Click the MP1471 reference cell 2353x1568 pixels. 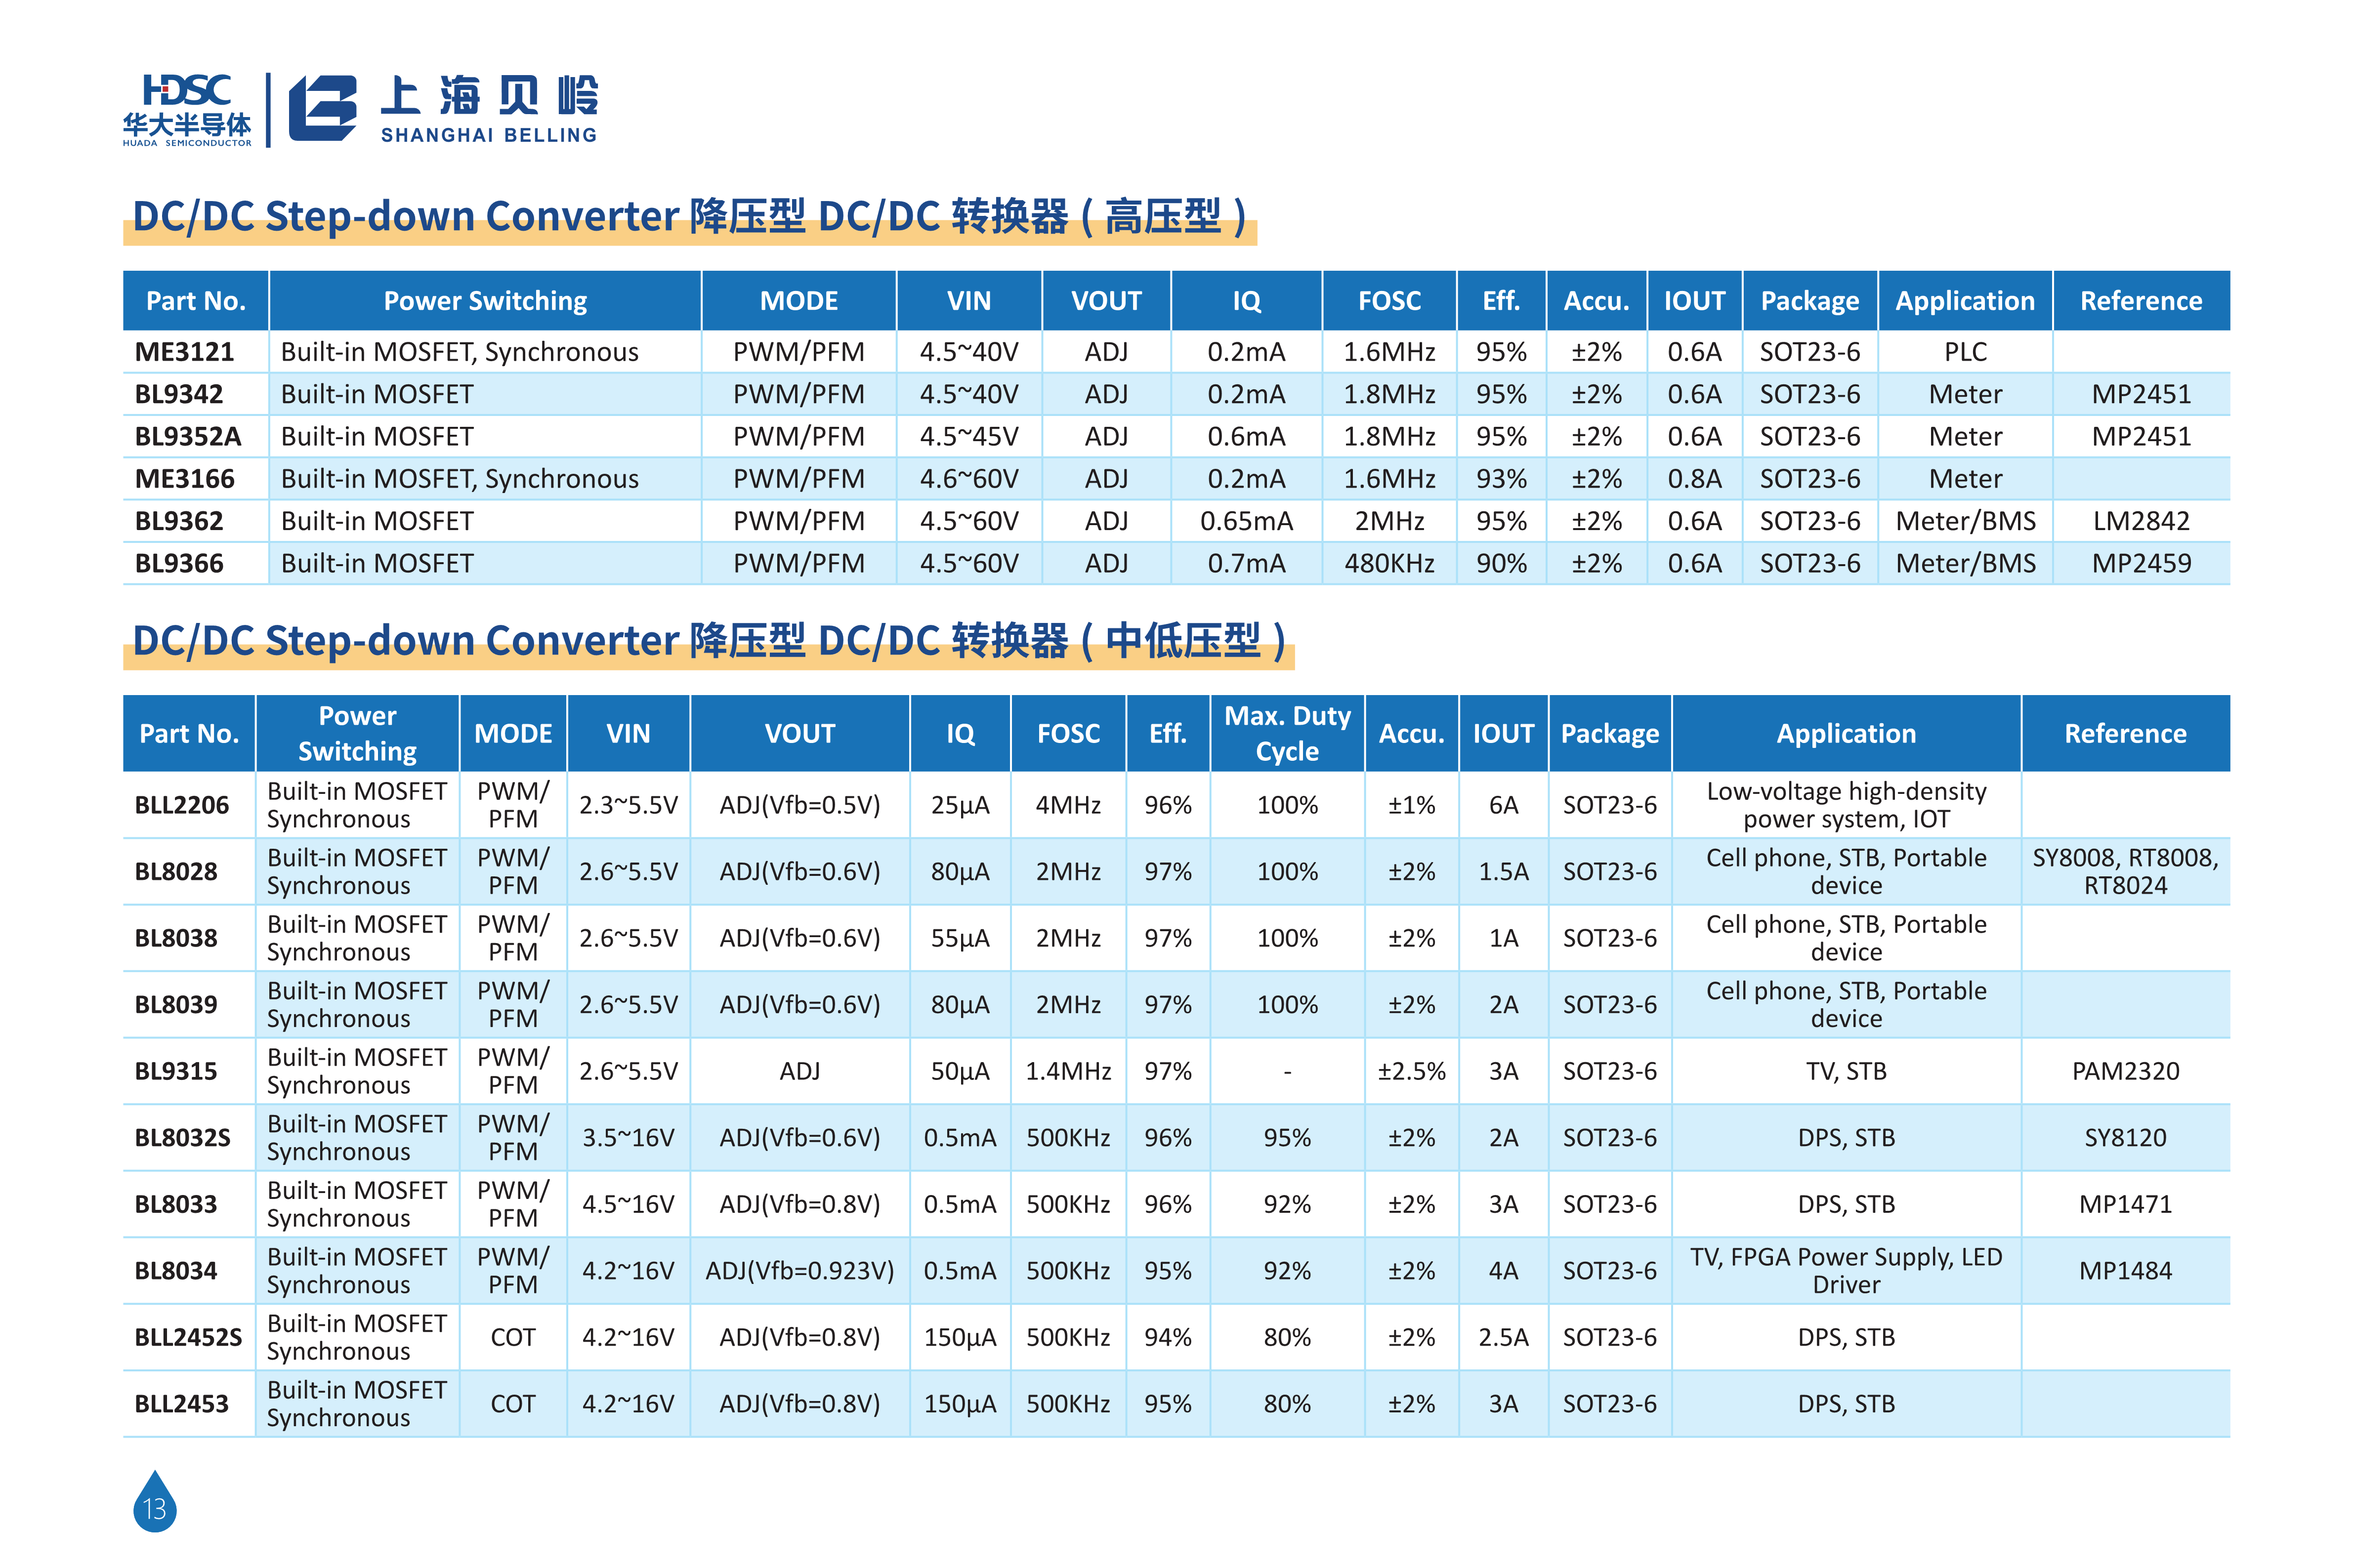[2125, 1204]
